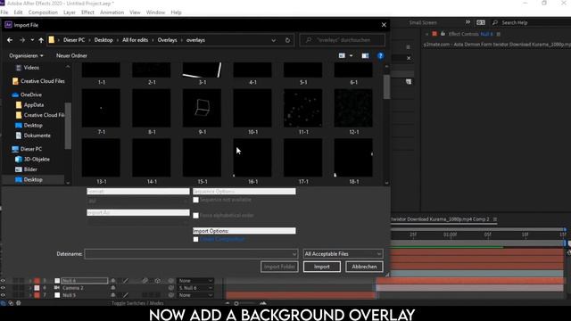Open timeline Comp 2 tab menu icon
571x321 pixels.
(x=495, y=219)
